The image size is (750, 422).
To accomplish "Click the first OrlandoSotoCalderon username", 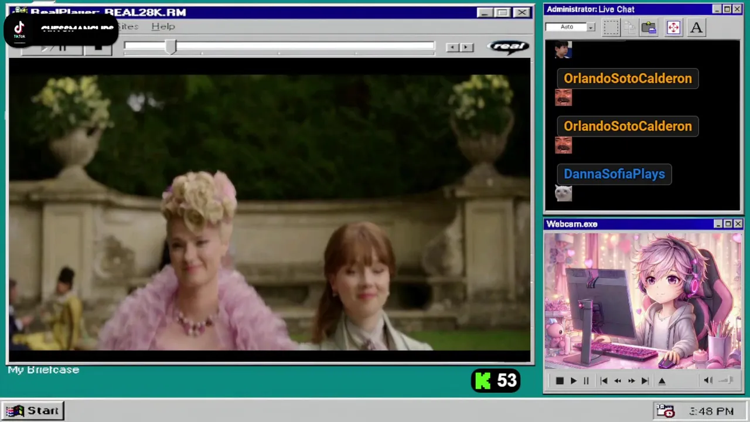I will pos(628,79).
